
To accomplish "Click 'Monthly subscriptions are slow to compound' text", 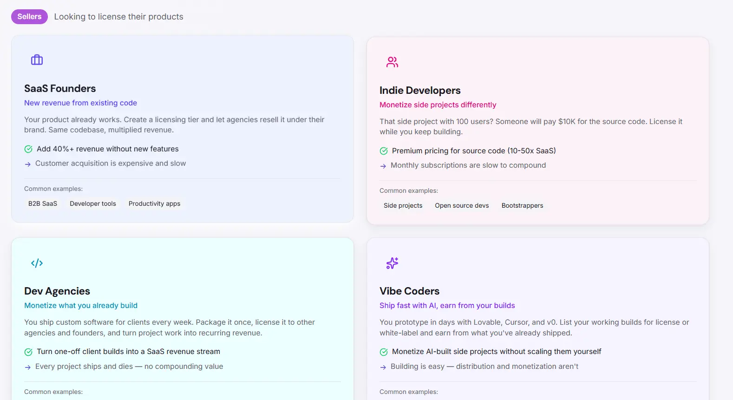I will tap(468, 165).
